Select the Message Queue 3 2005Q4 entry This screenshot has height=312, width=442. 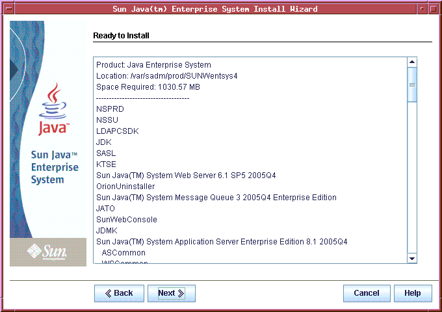216,198
